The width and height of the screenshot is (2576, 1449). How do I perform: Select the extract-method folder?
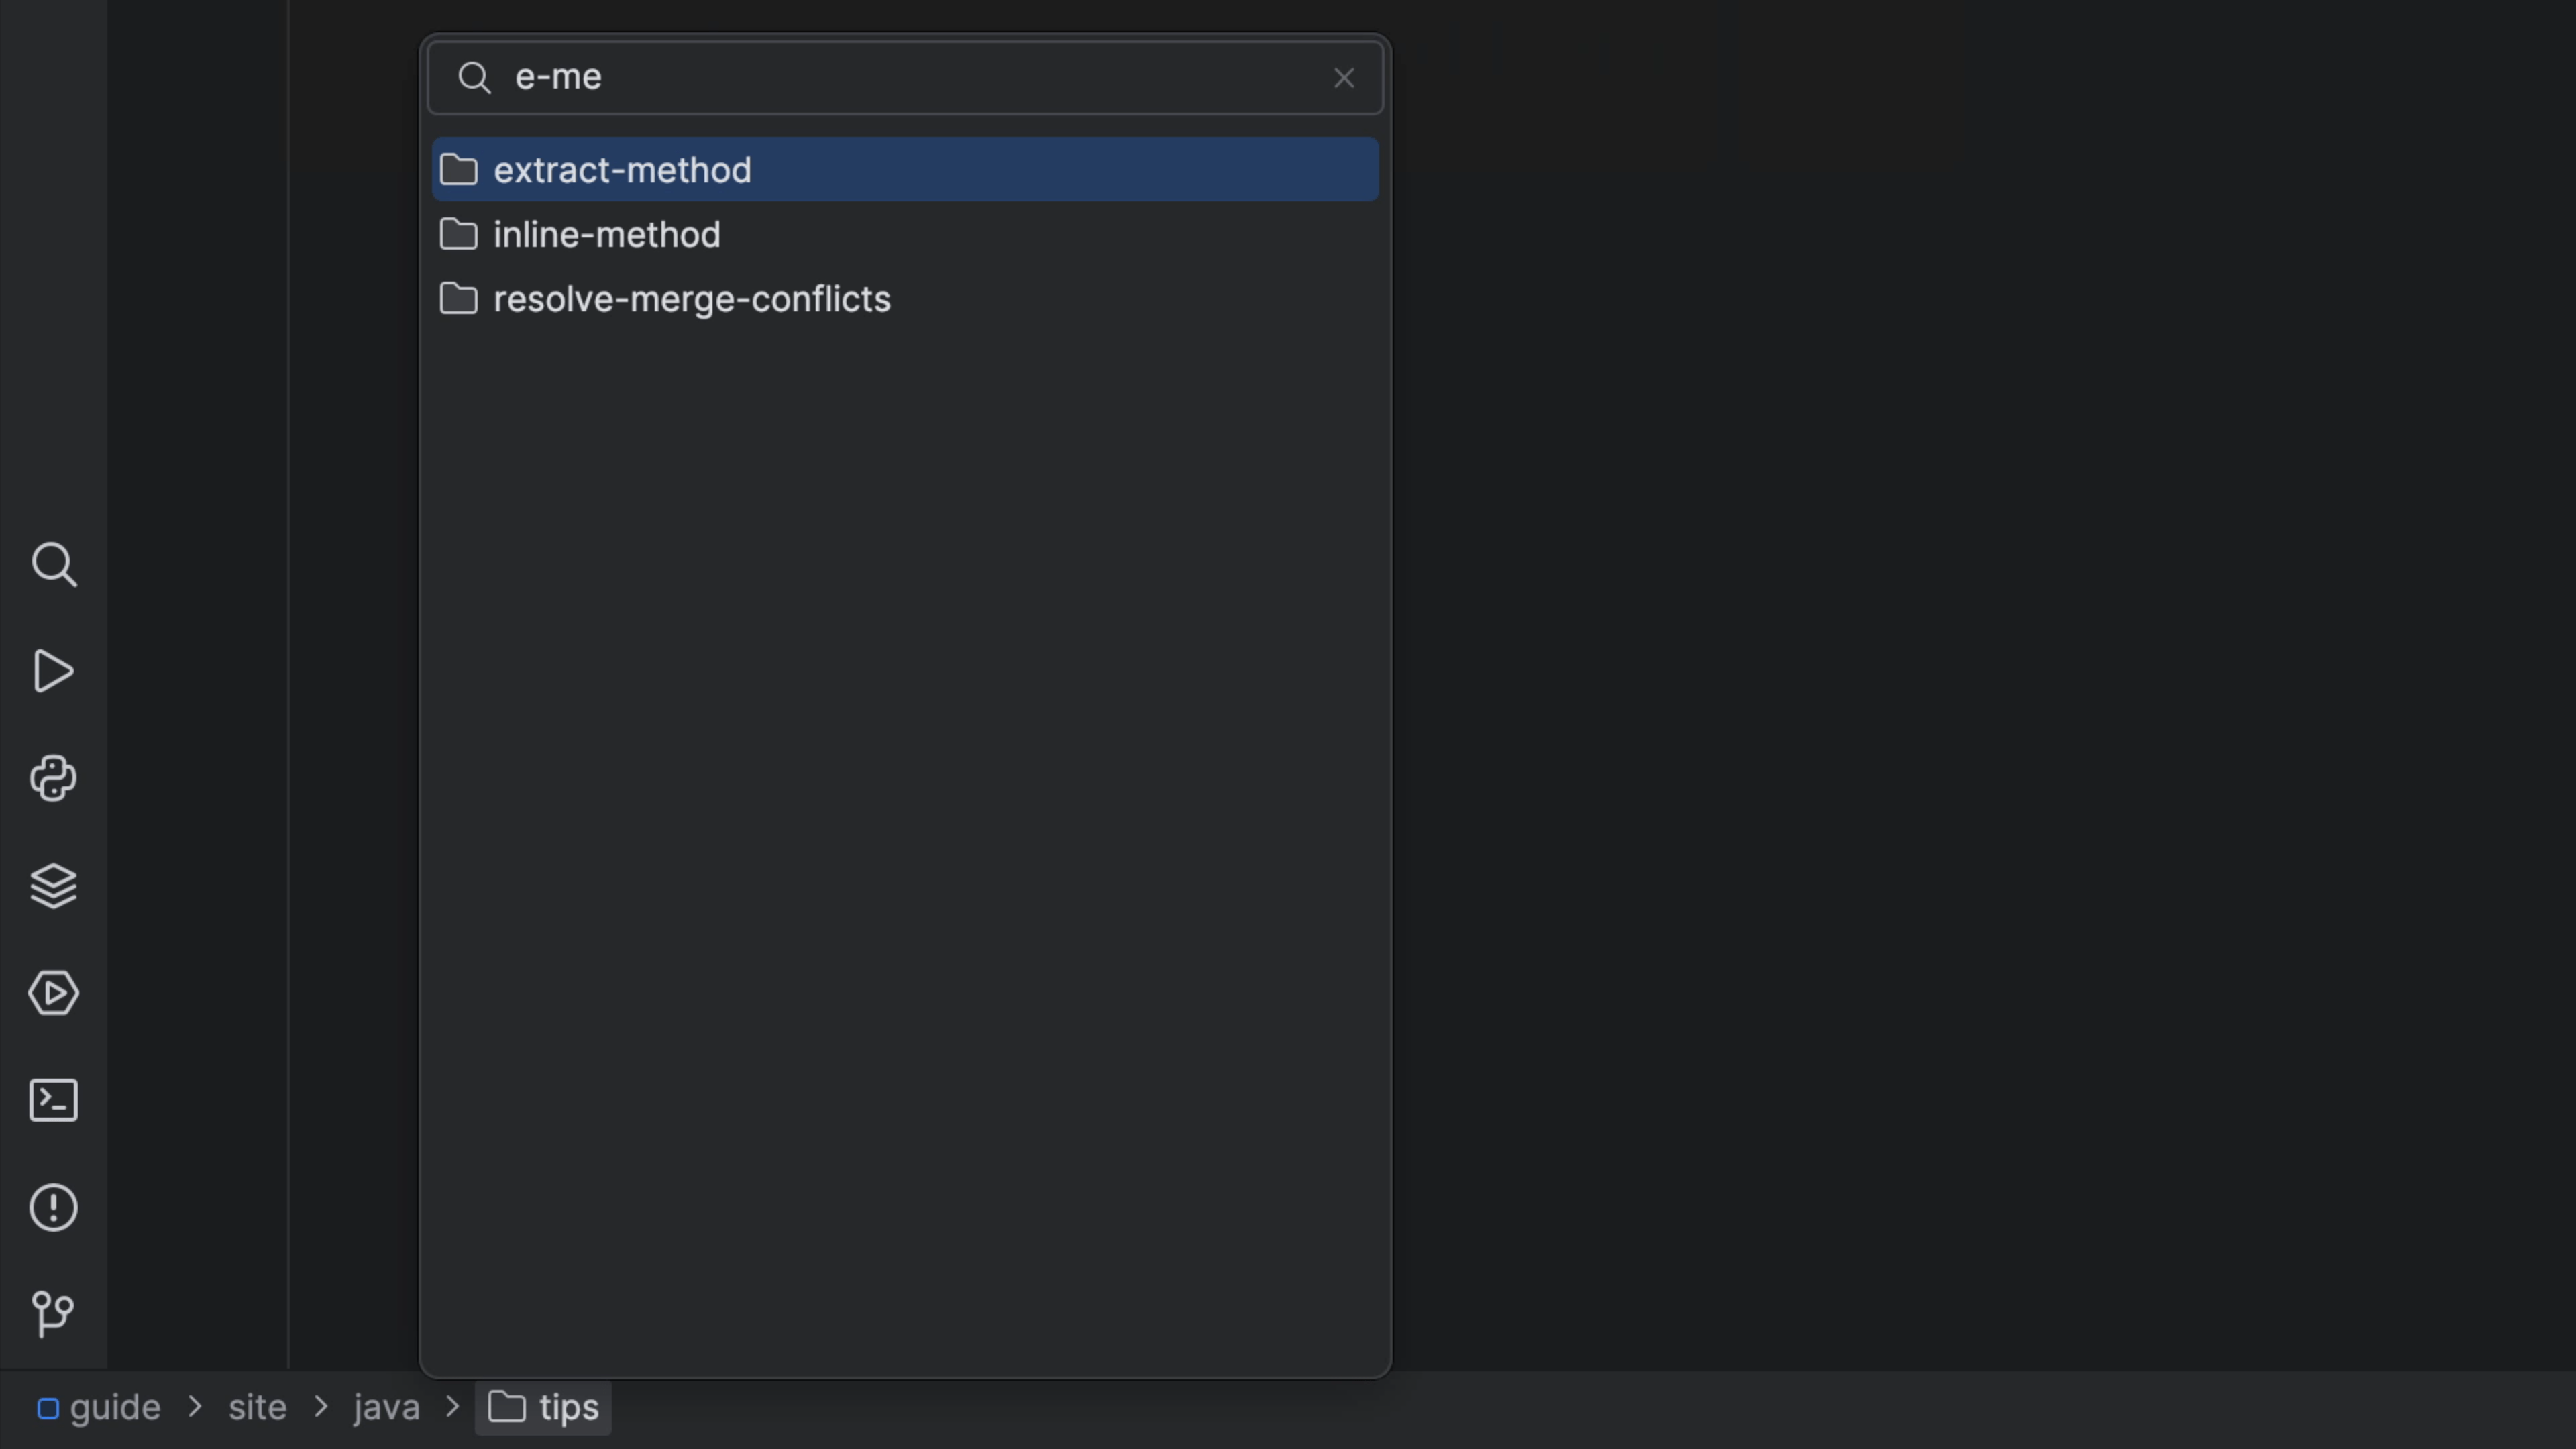coord(622,170)
